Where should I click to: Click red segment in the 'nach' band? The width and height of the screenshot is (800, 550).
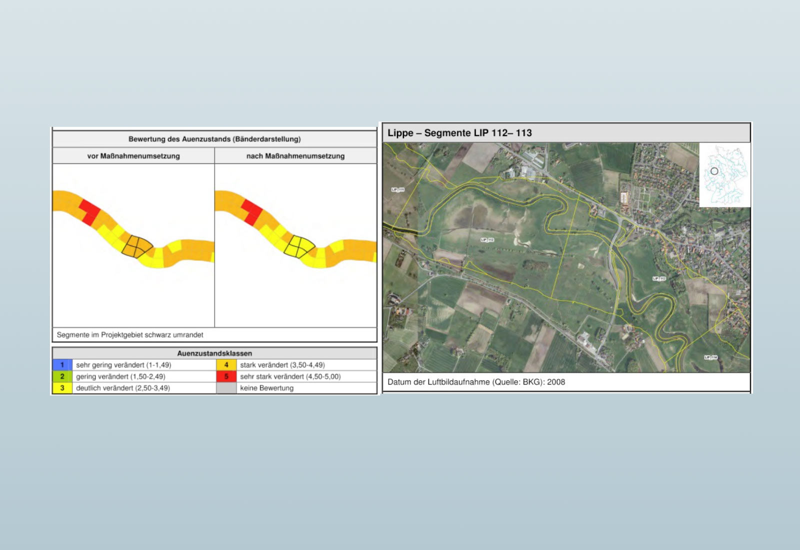[252, 212]
